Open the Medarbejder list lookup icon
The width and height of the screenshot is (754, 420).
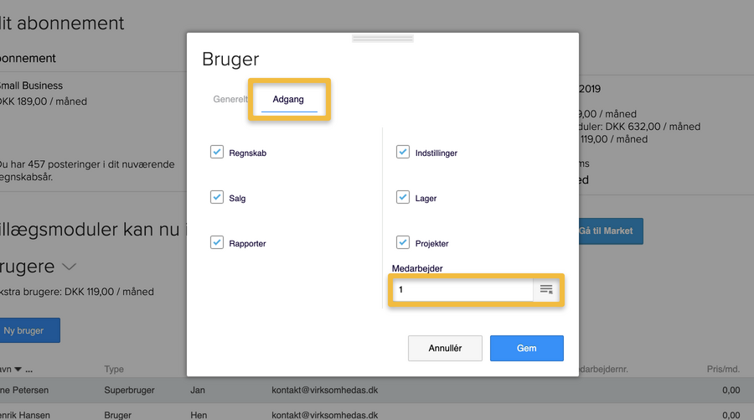pos(546,289)
